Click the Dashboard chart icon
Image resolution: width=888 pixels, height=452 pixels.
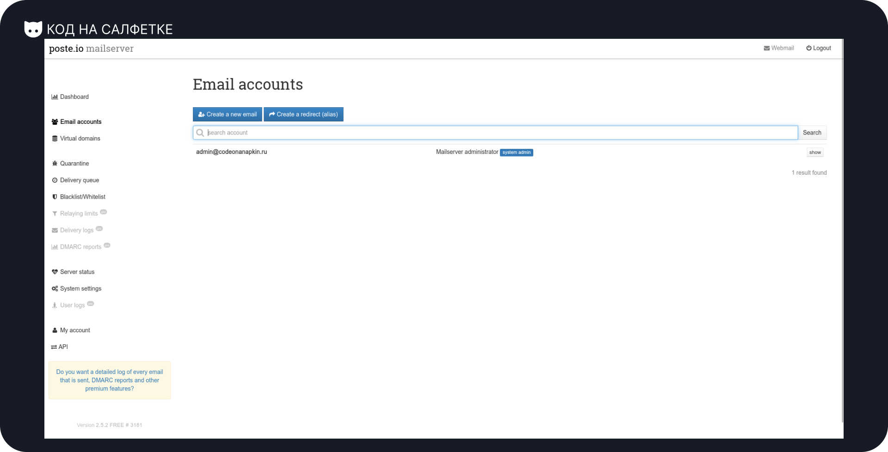coord(55,97)
